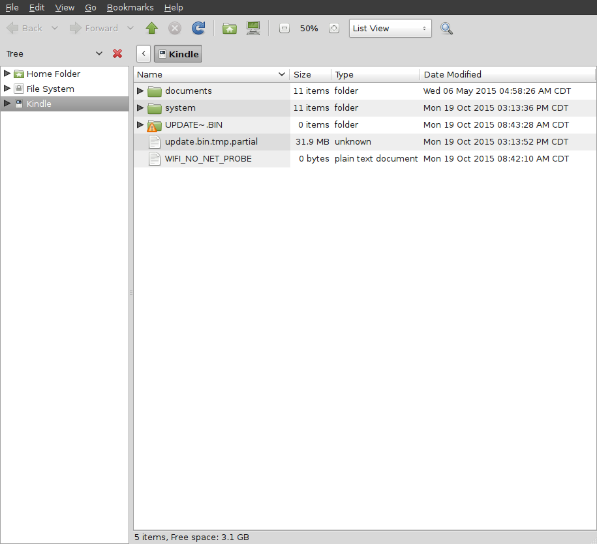Click the WIFI_NO_NET_PROBE file icon
This screenshot has width=597, height=544.
click(x=155, y=159)
